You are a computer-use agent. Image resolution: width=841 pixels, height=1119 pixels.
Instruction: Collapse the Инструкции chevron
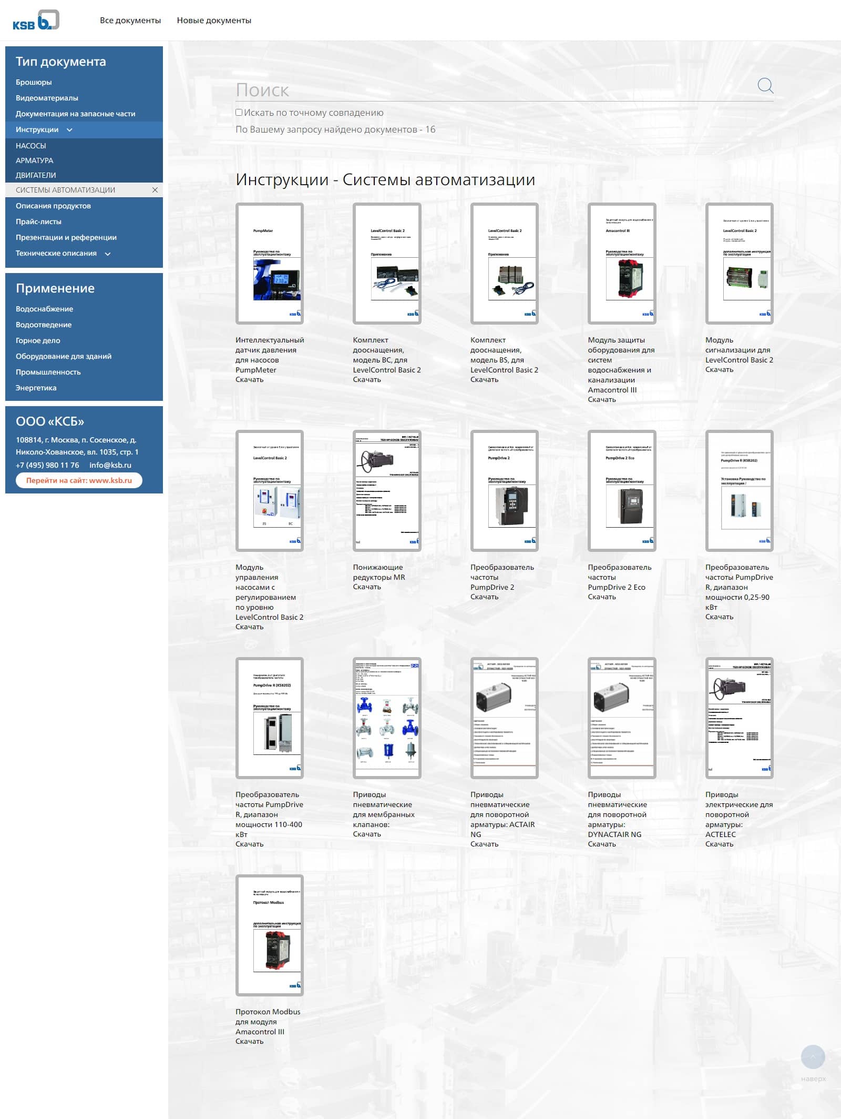[69, 130]
